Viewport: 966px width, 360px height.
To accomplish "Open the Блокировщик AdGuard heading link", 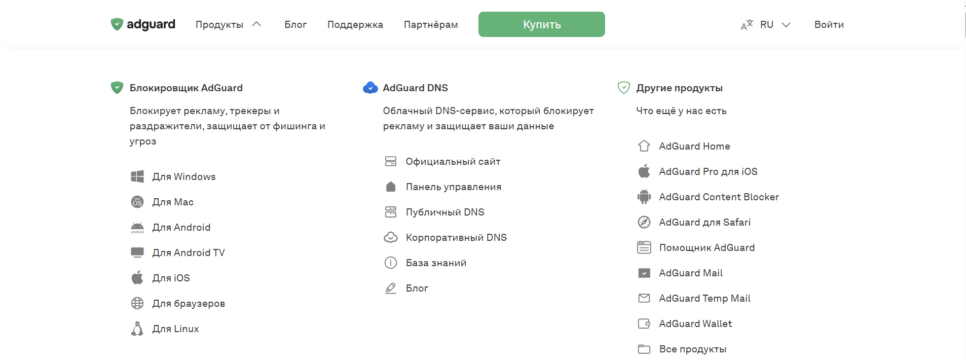I will (x=186, y=88).
